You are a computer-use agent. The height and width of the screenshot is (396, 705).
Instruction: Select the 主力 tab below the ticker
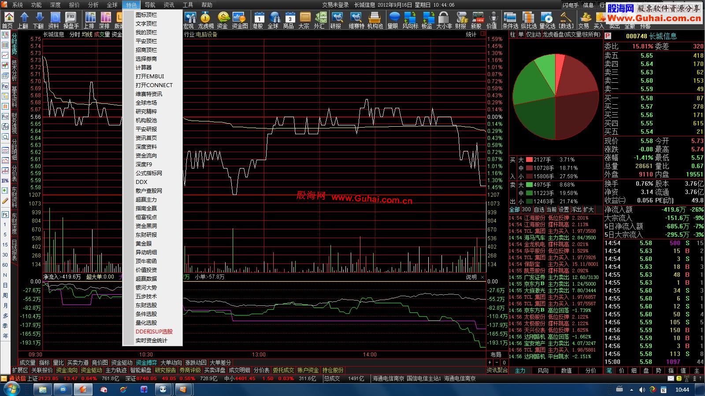click(520, 370)
